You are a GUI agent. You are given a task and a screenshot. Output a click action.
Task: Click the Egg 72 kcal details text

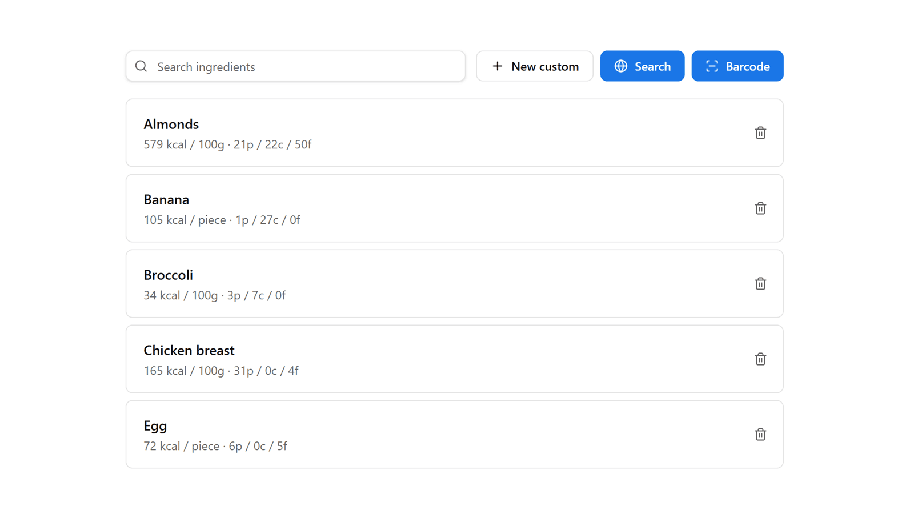click(215, 446)
